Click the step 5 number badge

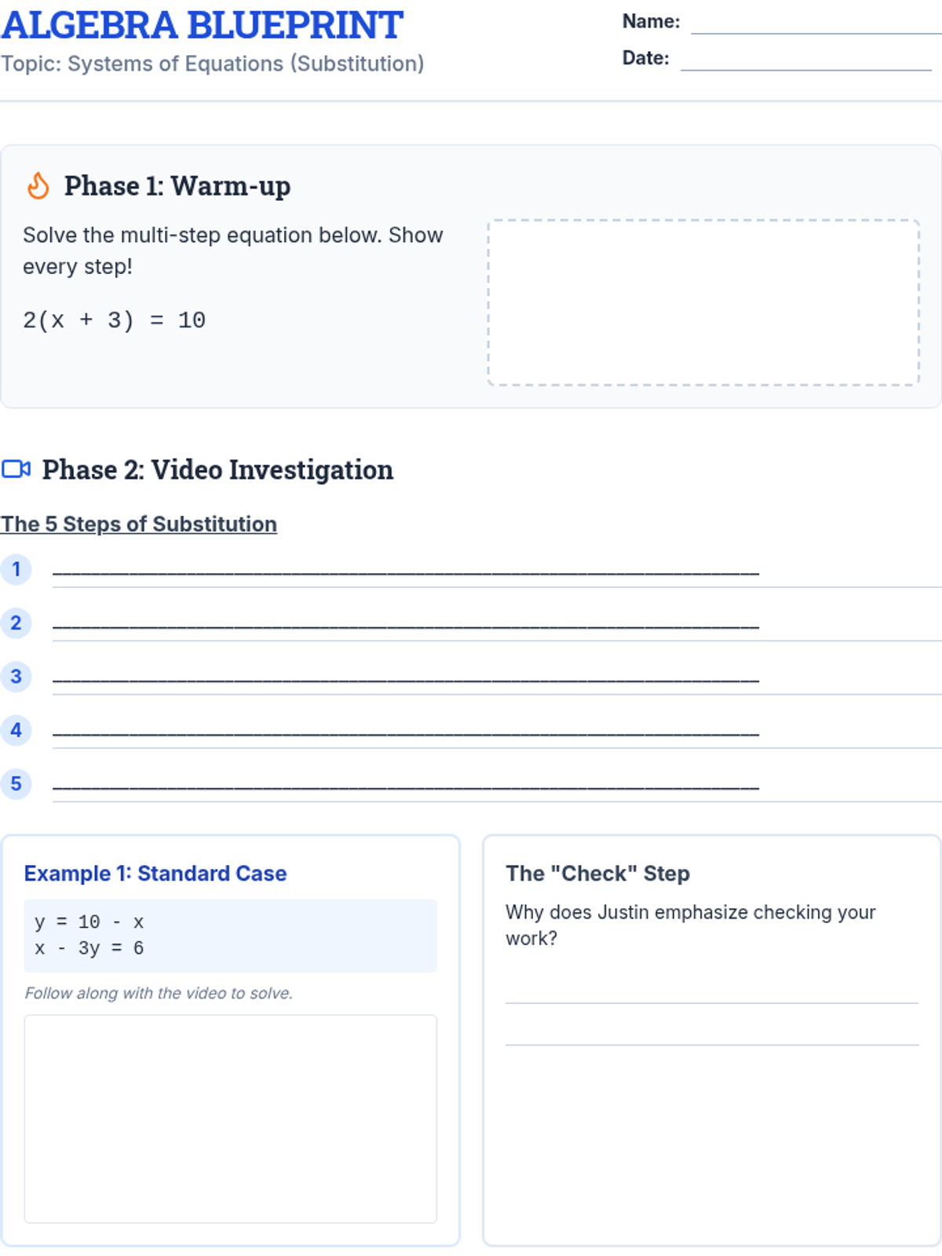click(x=16, y=783)
